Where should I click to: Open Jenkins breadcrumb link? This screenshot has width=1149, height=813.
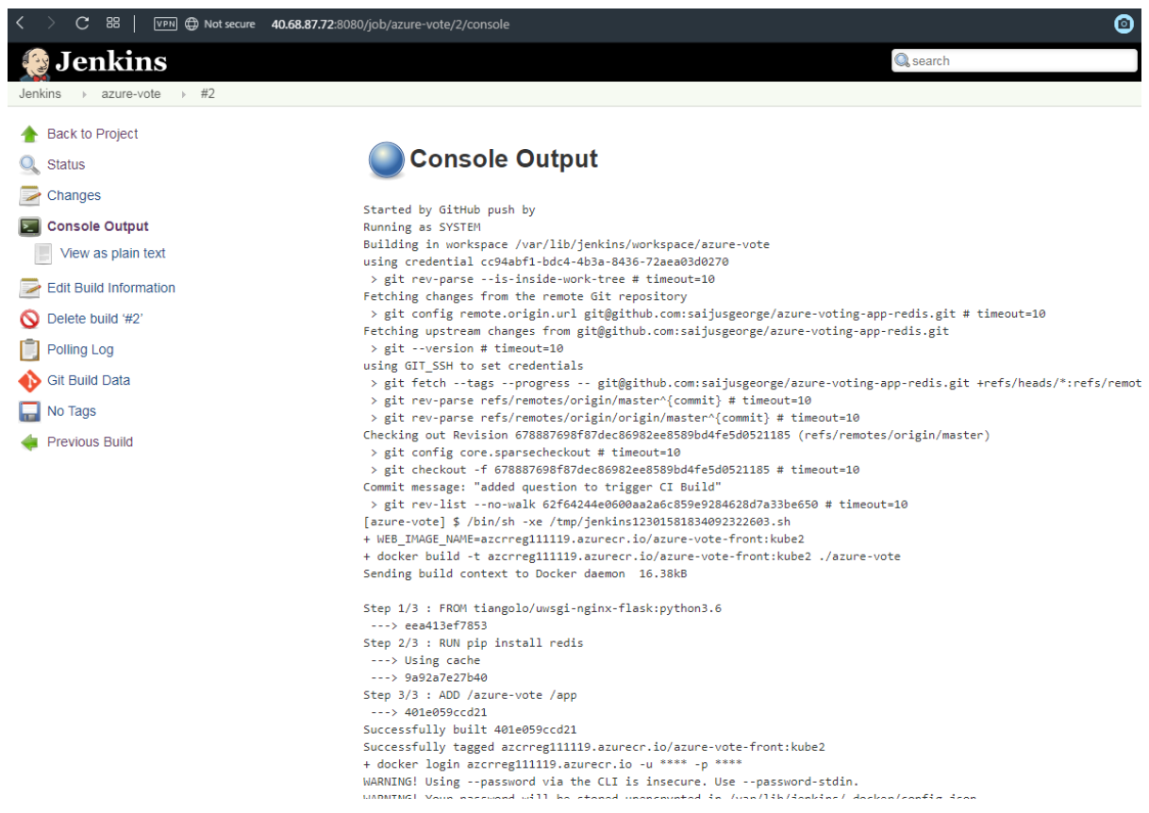click(x=40, y=94)
